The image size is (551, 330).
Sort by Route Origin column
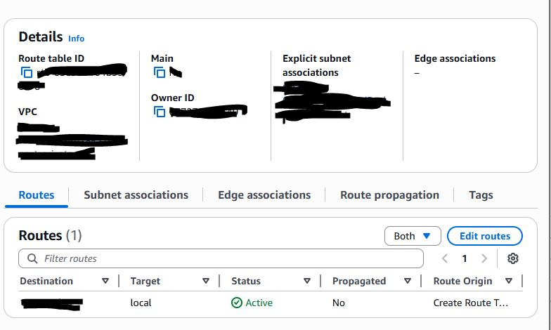point(508,281)
